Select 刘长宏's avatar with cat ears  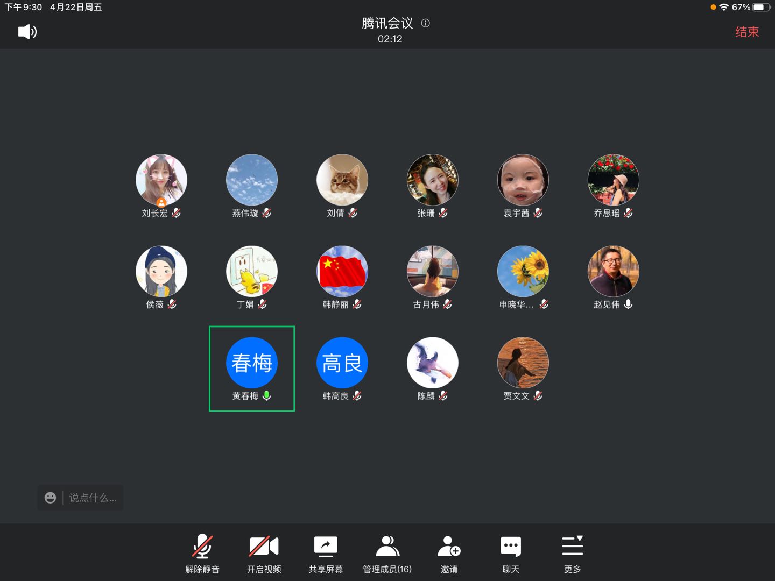coord(161,180)
